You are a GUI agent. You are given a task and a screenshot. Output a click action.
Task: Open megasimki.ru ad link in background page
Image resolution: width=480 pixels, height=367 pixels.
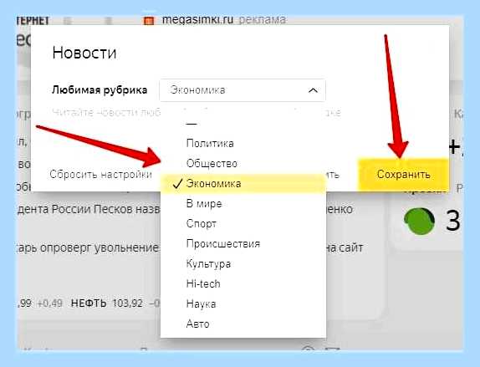197,20
